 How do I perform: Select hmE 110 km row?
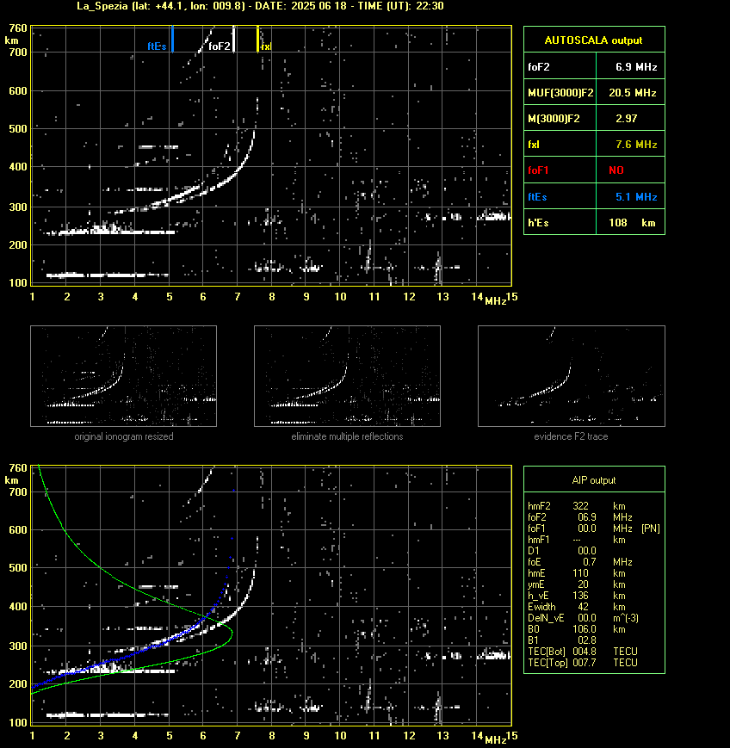(577, 573)
